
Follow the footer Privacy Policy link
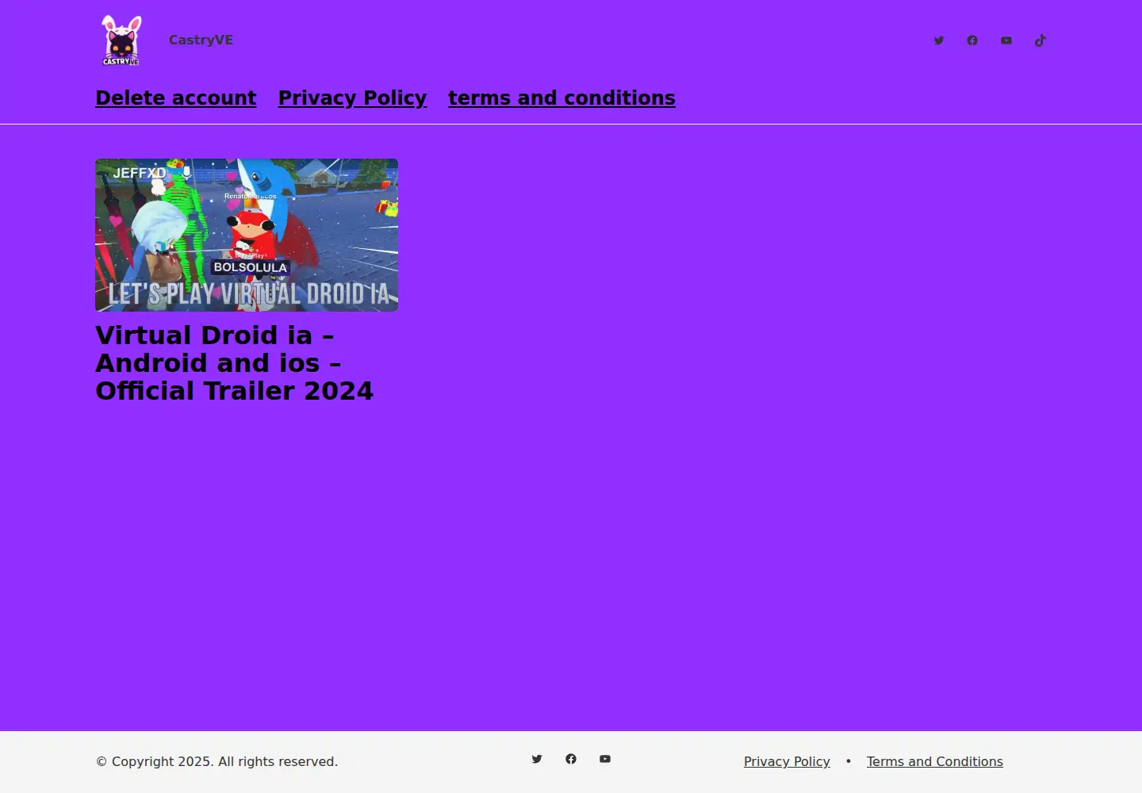click(787, 761)
